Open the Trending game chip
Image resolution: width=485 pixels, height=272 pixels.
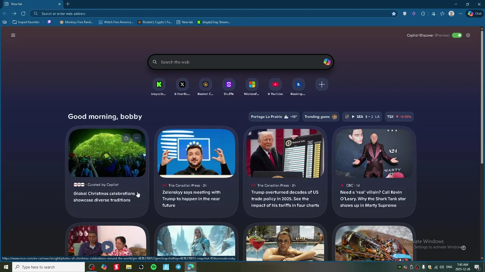pyautogui.click(x=321, y=116)
